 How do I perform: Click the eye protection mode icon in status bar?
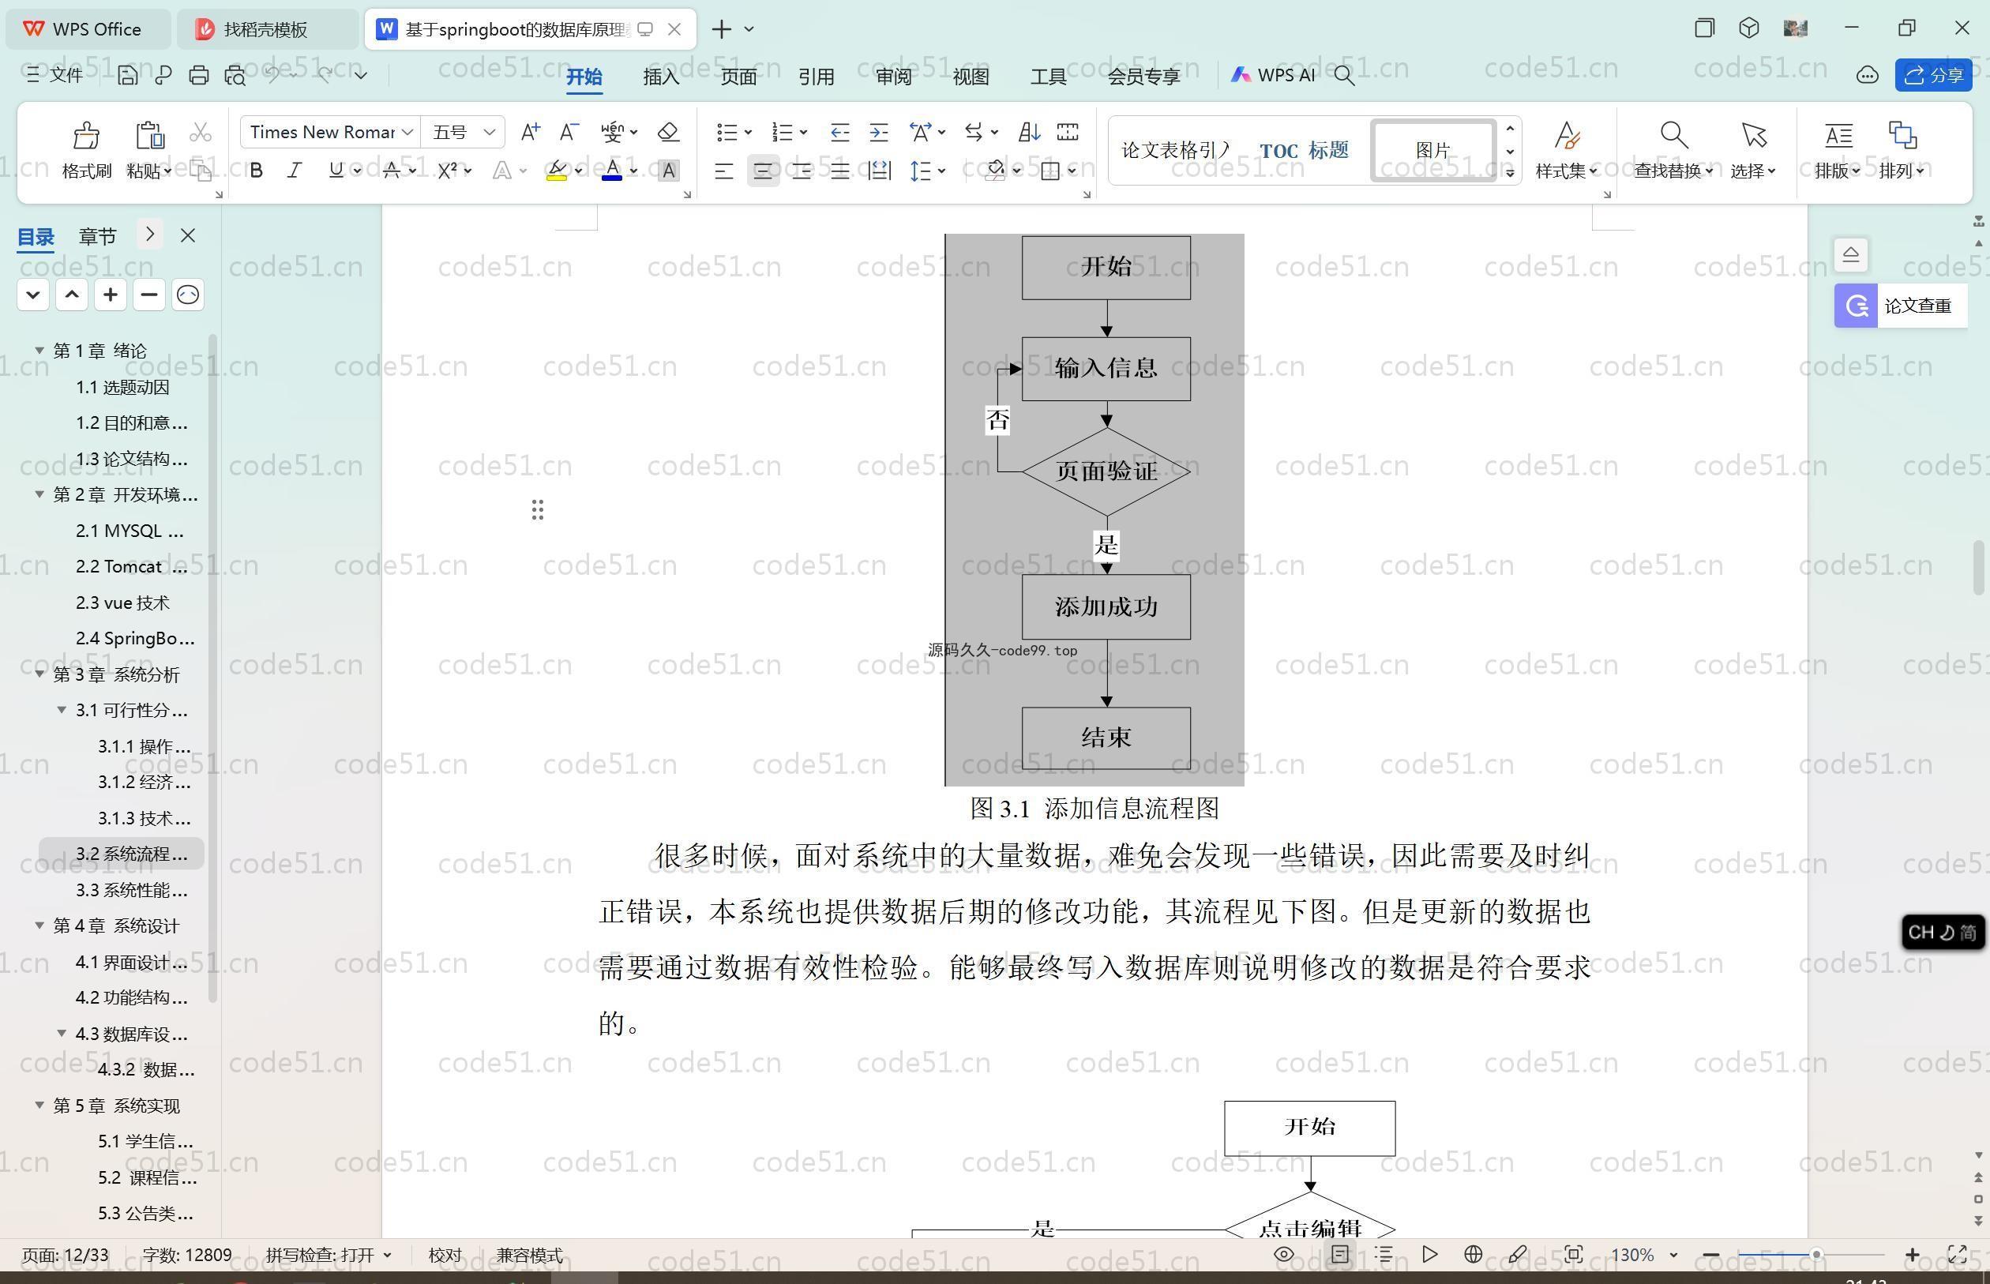click(x=1284, y=1254)
